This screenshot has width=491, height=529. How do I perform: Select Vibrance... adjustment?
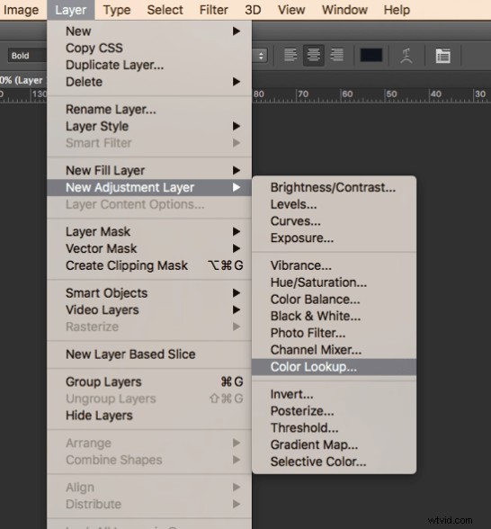tap(335, 265)
